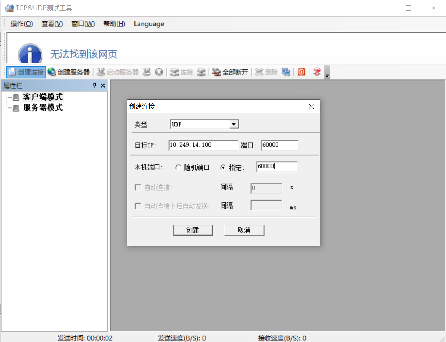
Task: Click the 发送速度(B/S) status entry
Action: (182, 338)
